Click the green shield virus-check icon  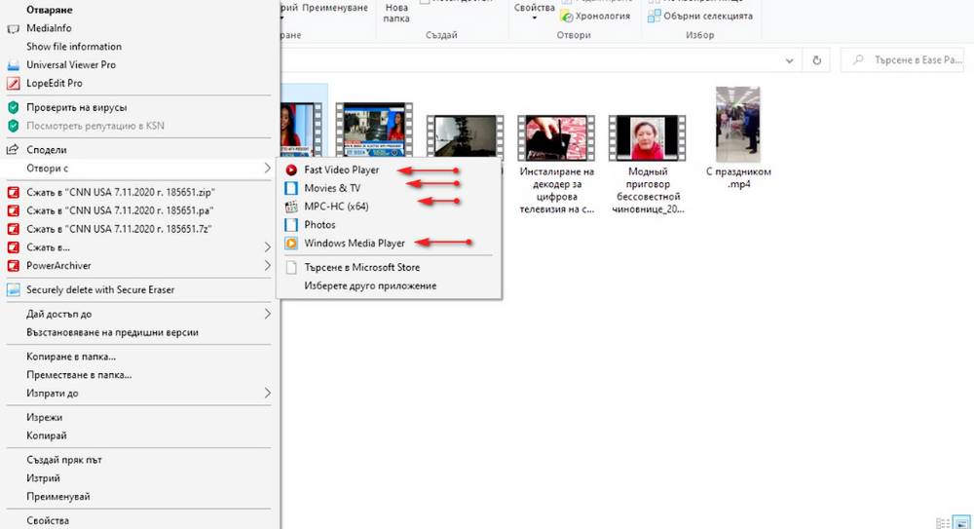coord(13,107)
